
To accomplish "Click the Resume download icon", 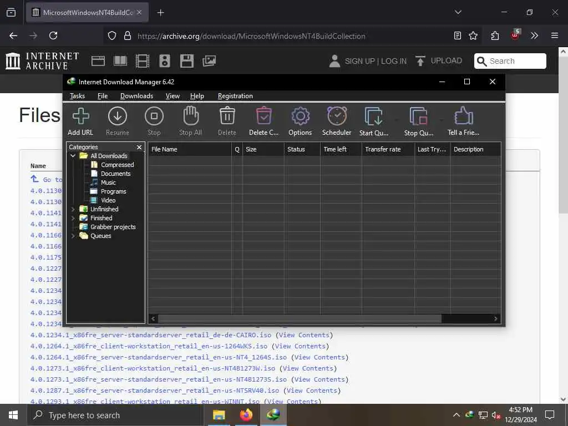I will pyautogui.click(x=118, y=116).
